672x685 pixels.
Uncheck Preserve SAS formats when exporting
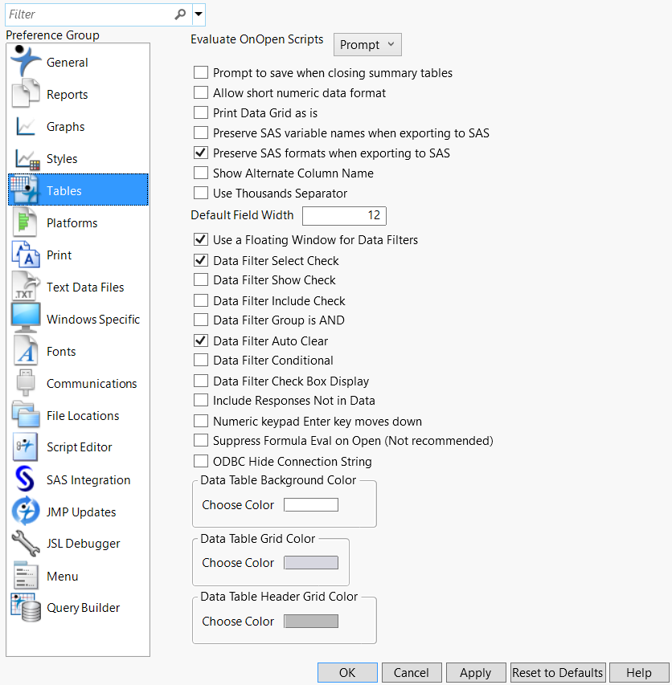click(x=201, y=153)
